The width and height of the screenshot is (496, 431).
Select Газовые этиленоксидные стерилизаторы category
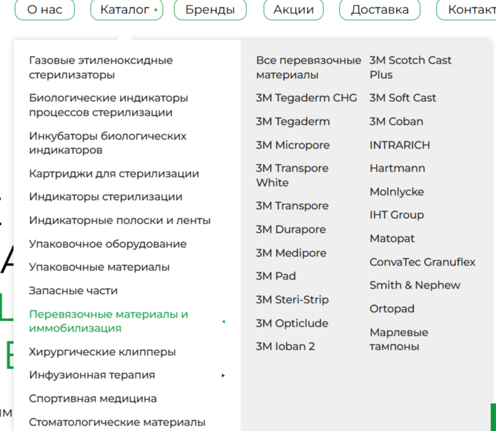101,67
